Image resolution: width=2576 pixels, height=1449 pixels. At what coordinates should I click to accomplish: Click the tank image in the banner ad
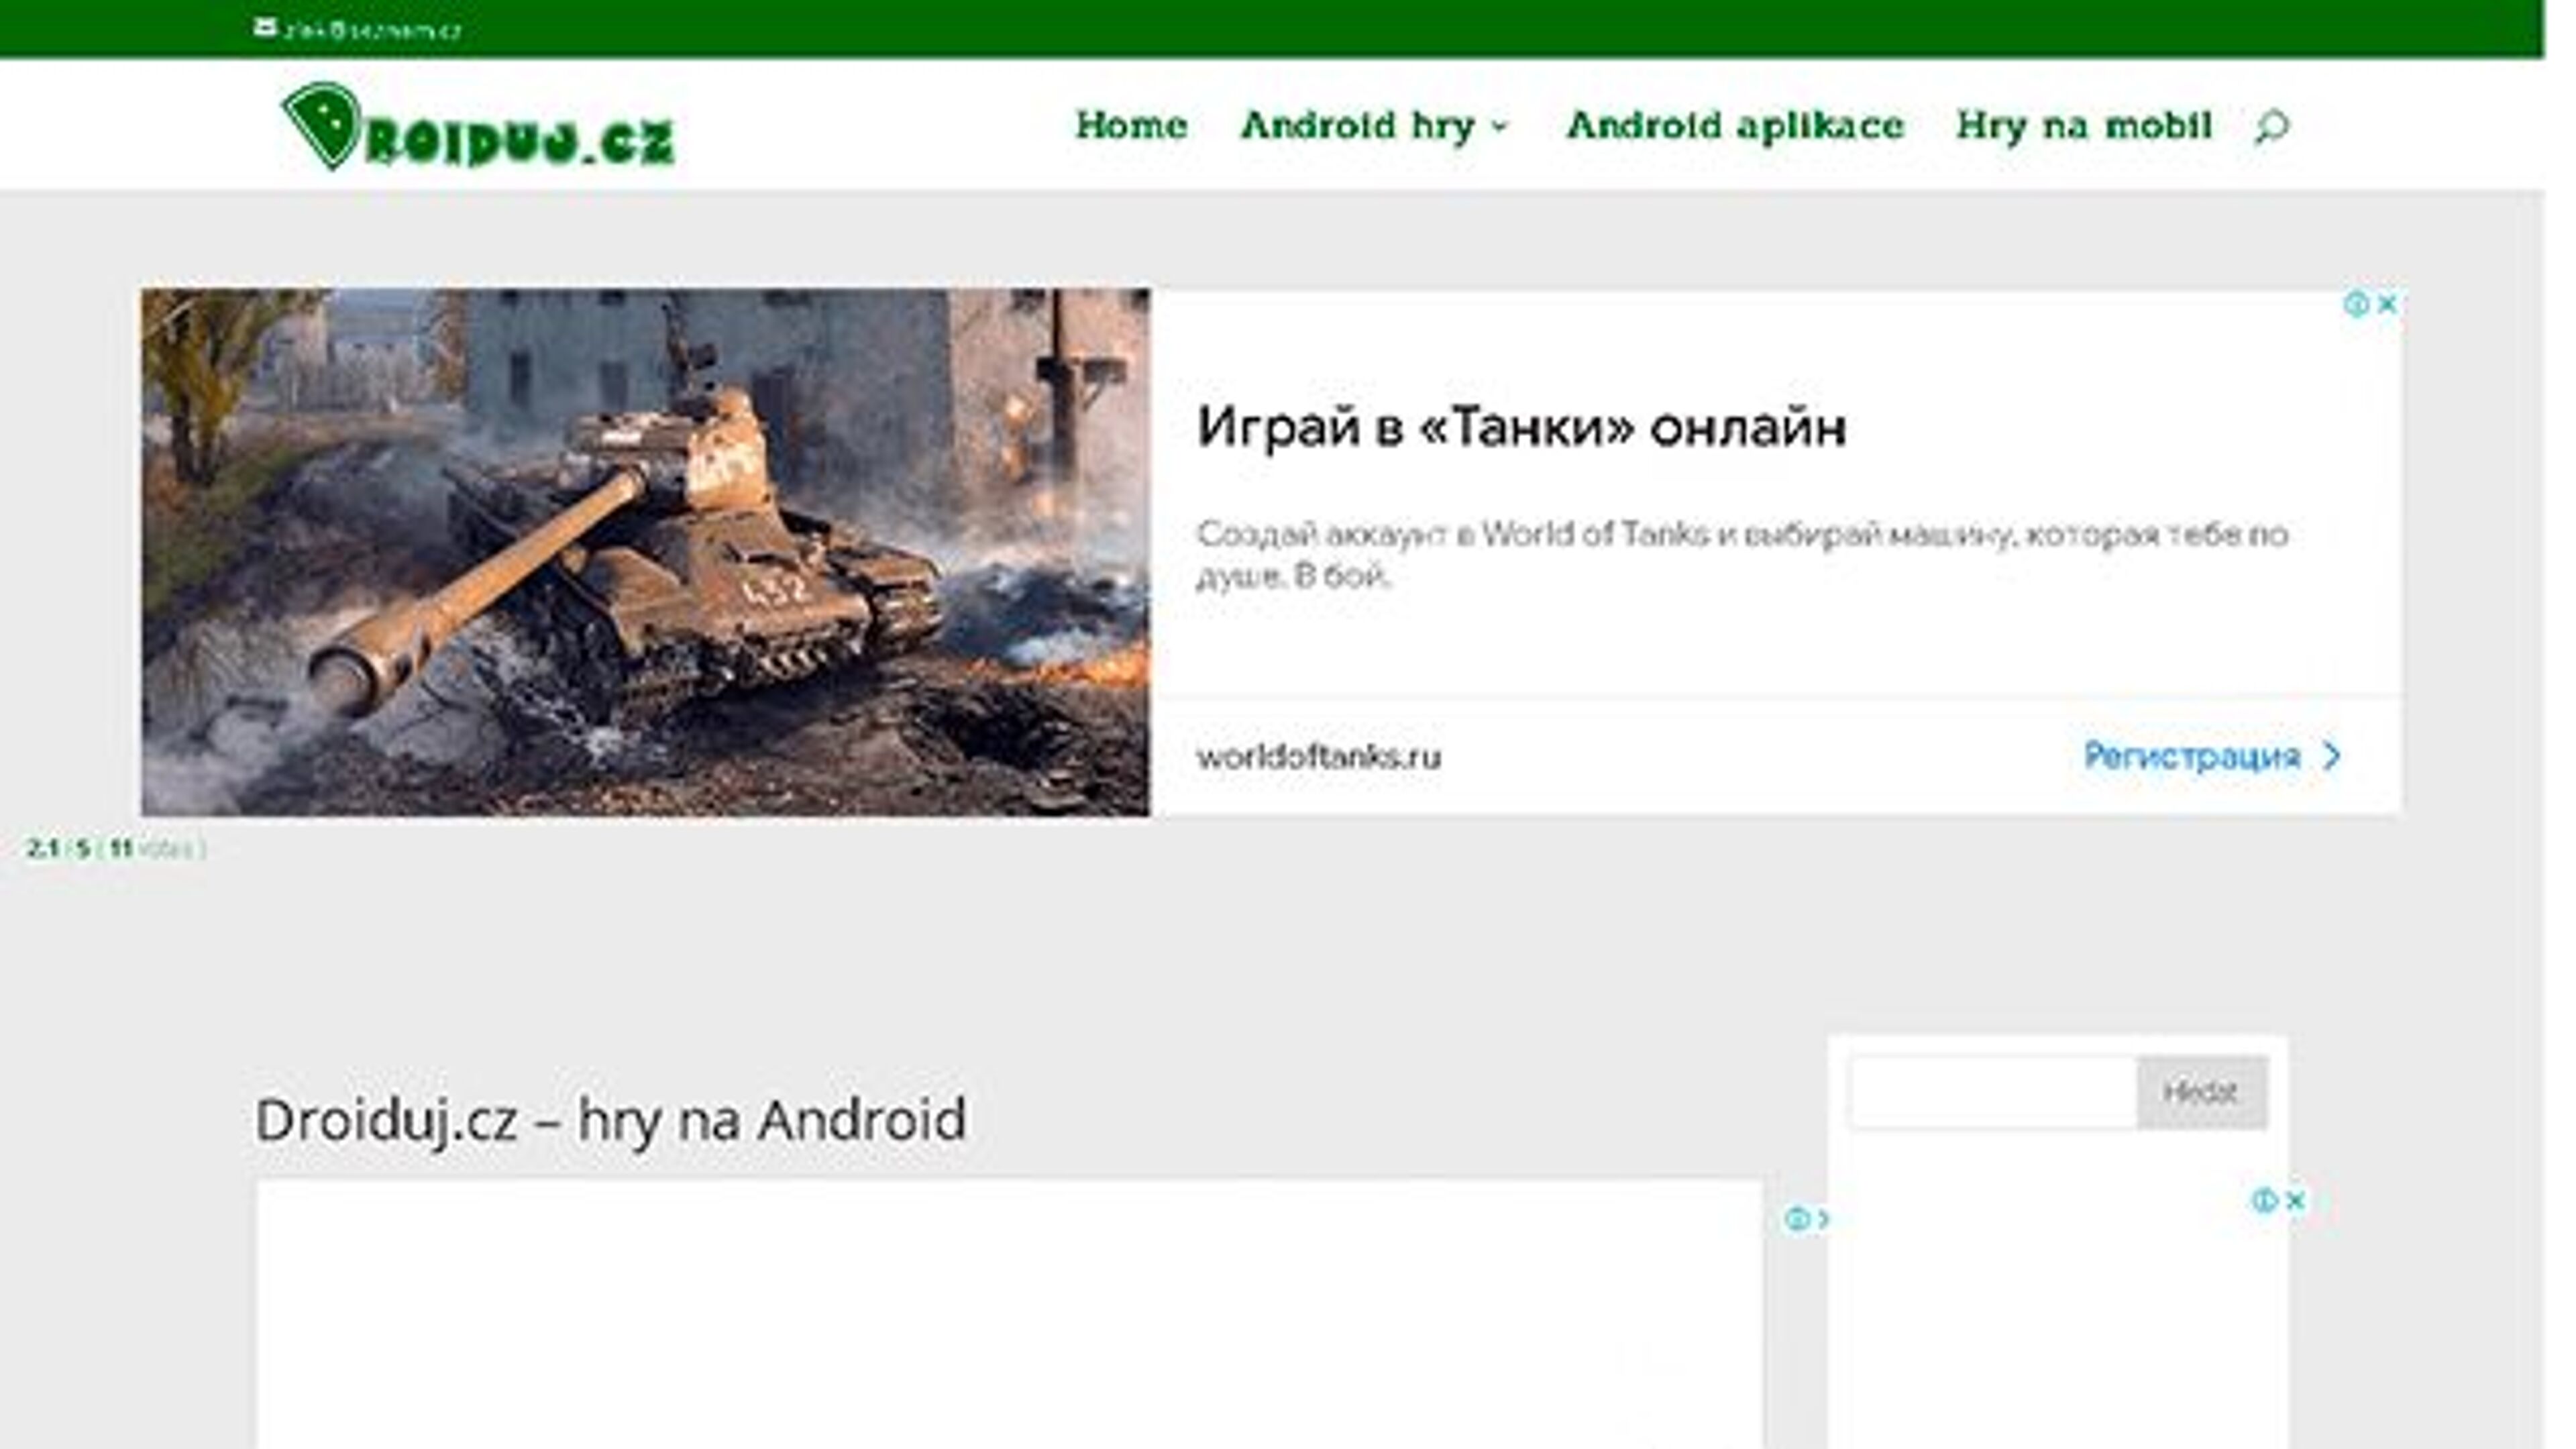[650, 550]
